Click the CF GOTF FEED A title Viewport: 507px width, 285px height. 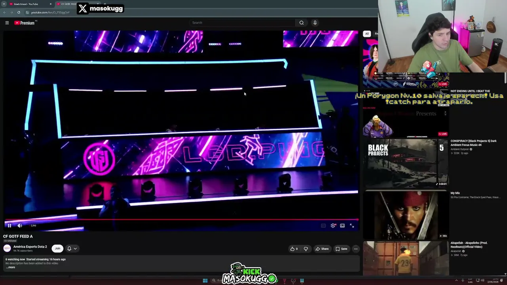18,236
